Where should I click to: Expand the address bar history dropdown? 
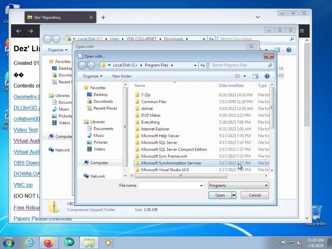195,65
